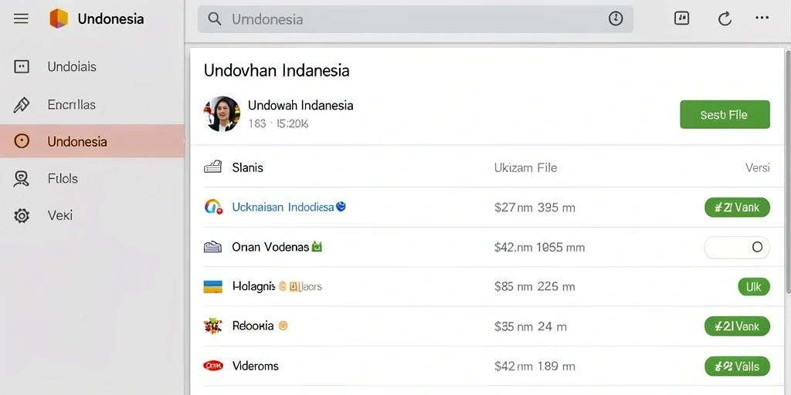Image resolution: width=791 pixels, height=395 pixels.
Task: Open the Ftlols sidebar item
Action: click(93, 179)
